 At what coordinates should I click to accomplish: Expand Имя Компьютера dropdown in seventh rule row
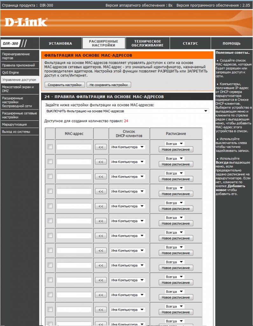coord(127,236)
